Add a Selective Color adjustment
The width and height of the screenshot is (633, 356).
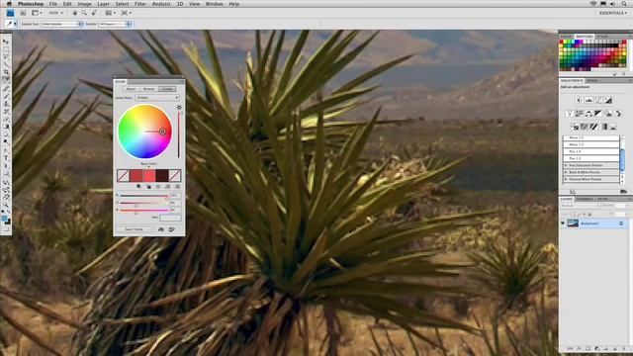point(613,127)
